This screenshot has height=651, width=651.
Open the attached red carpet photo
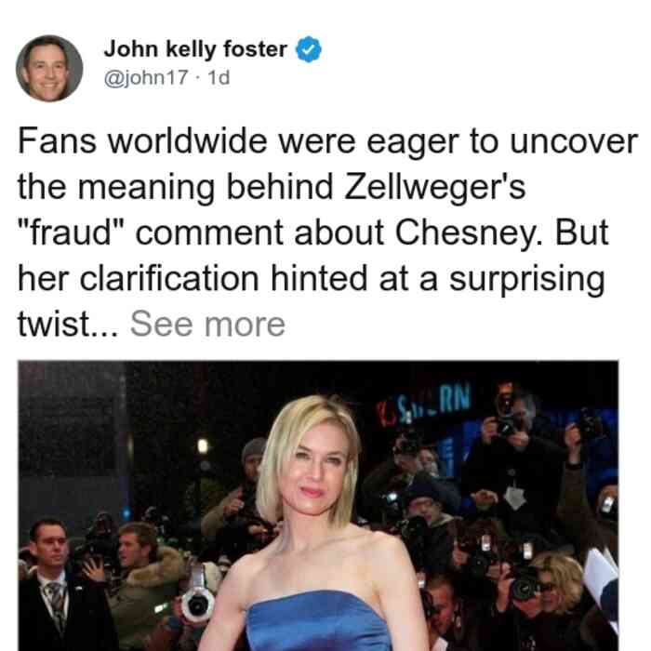coord(318,506)
